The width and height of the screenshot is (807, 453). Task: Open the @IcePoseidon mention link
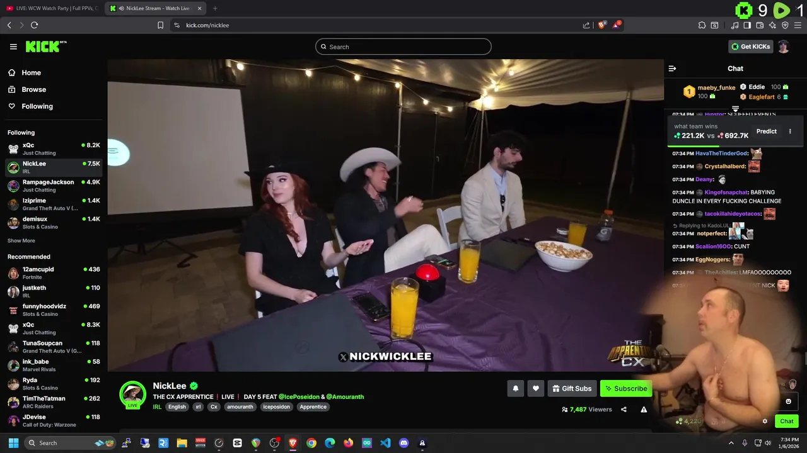[299, 397]
